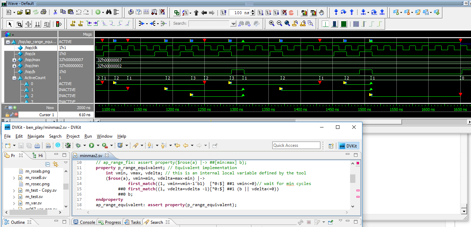Select the arrow Select Mode tool
The height and width of the screenshot is (227, 471).
click(10, 24)
